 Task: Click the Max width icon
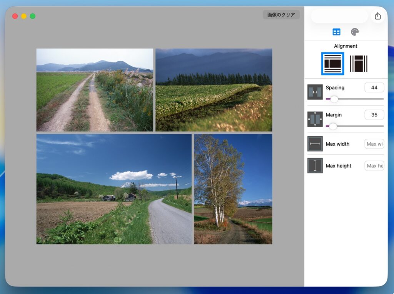315,144
